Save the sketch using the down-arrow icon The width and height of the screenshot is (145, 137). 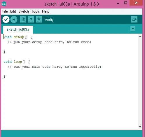click(x=39, y=20)
